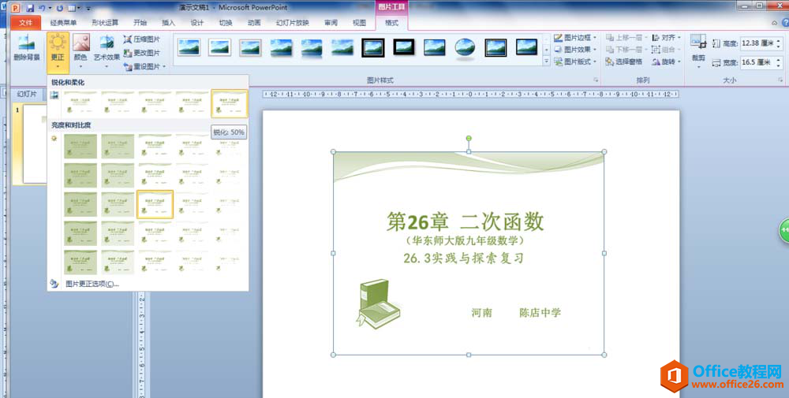
Task: Switch to the Animations (动画) tab
Action: click(x=254, y=23)
